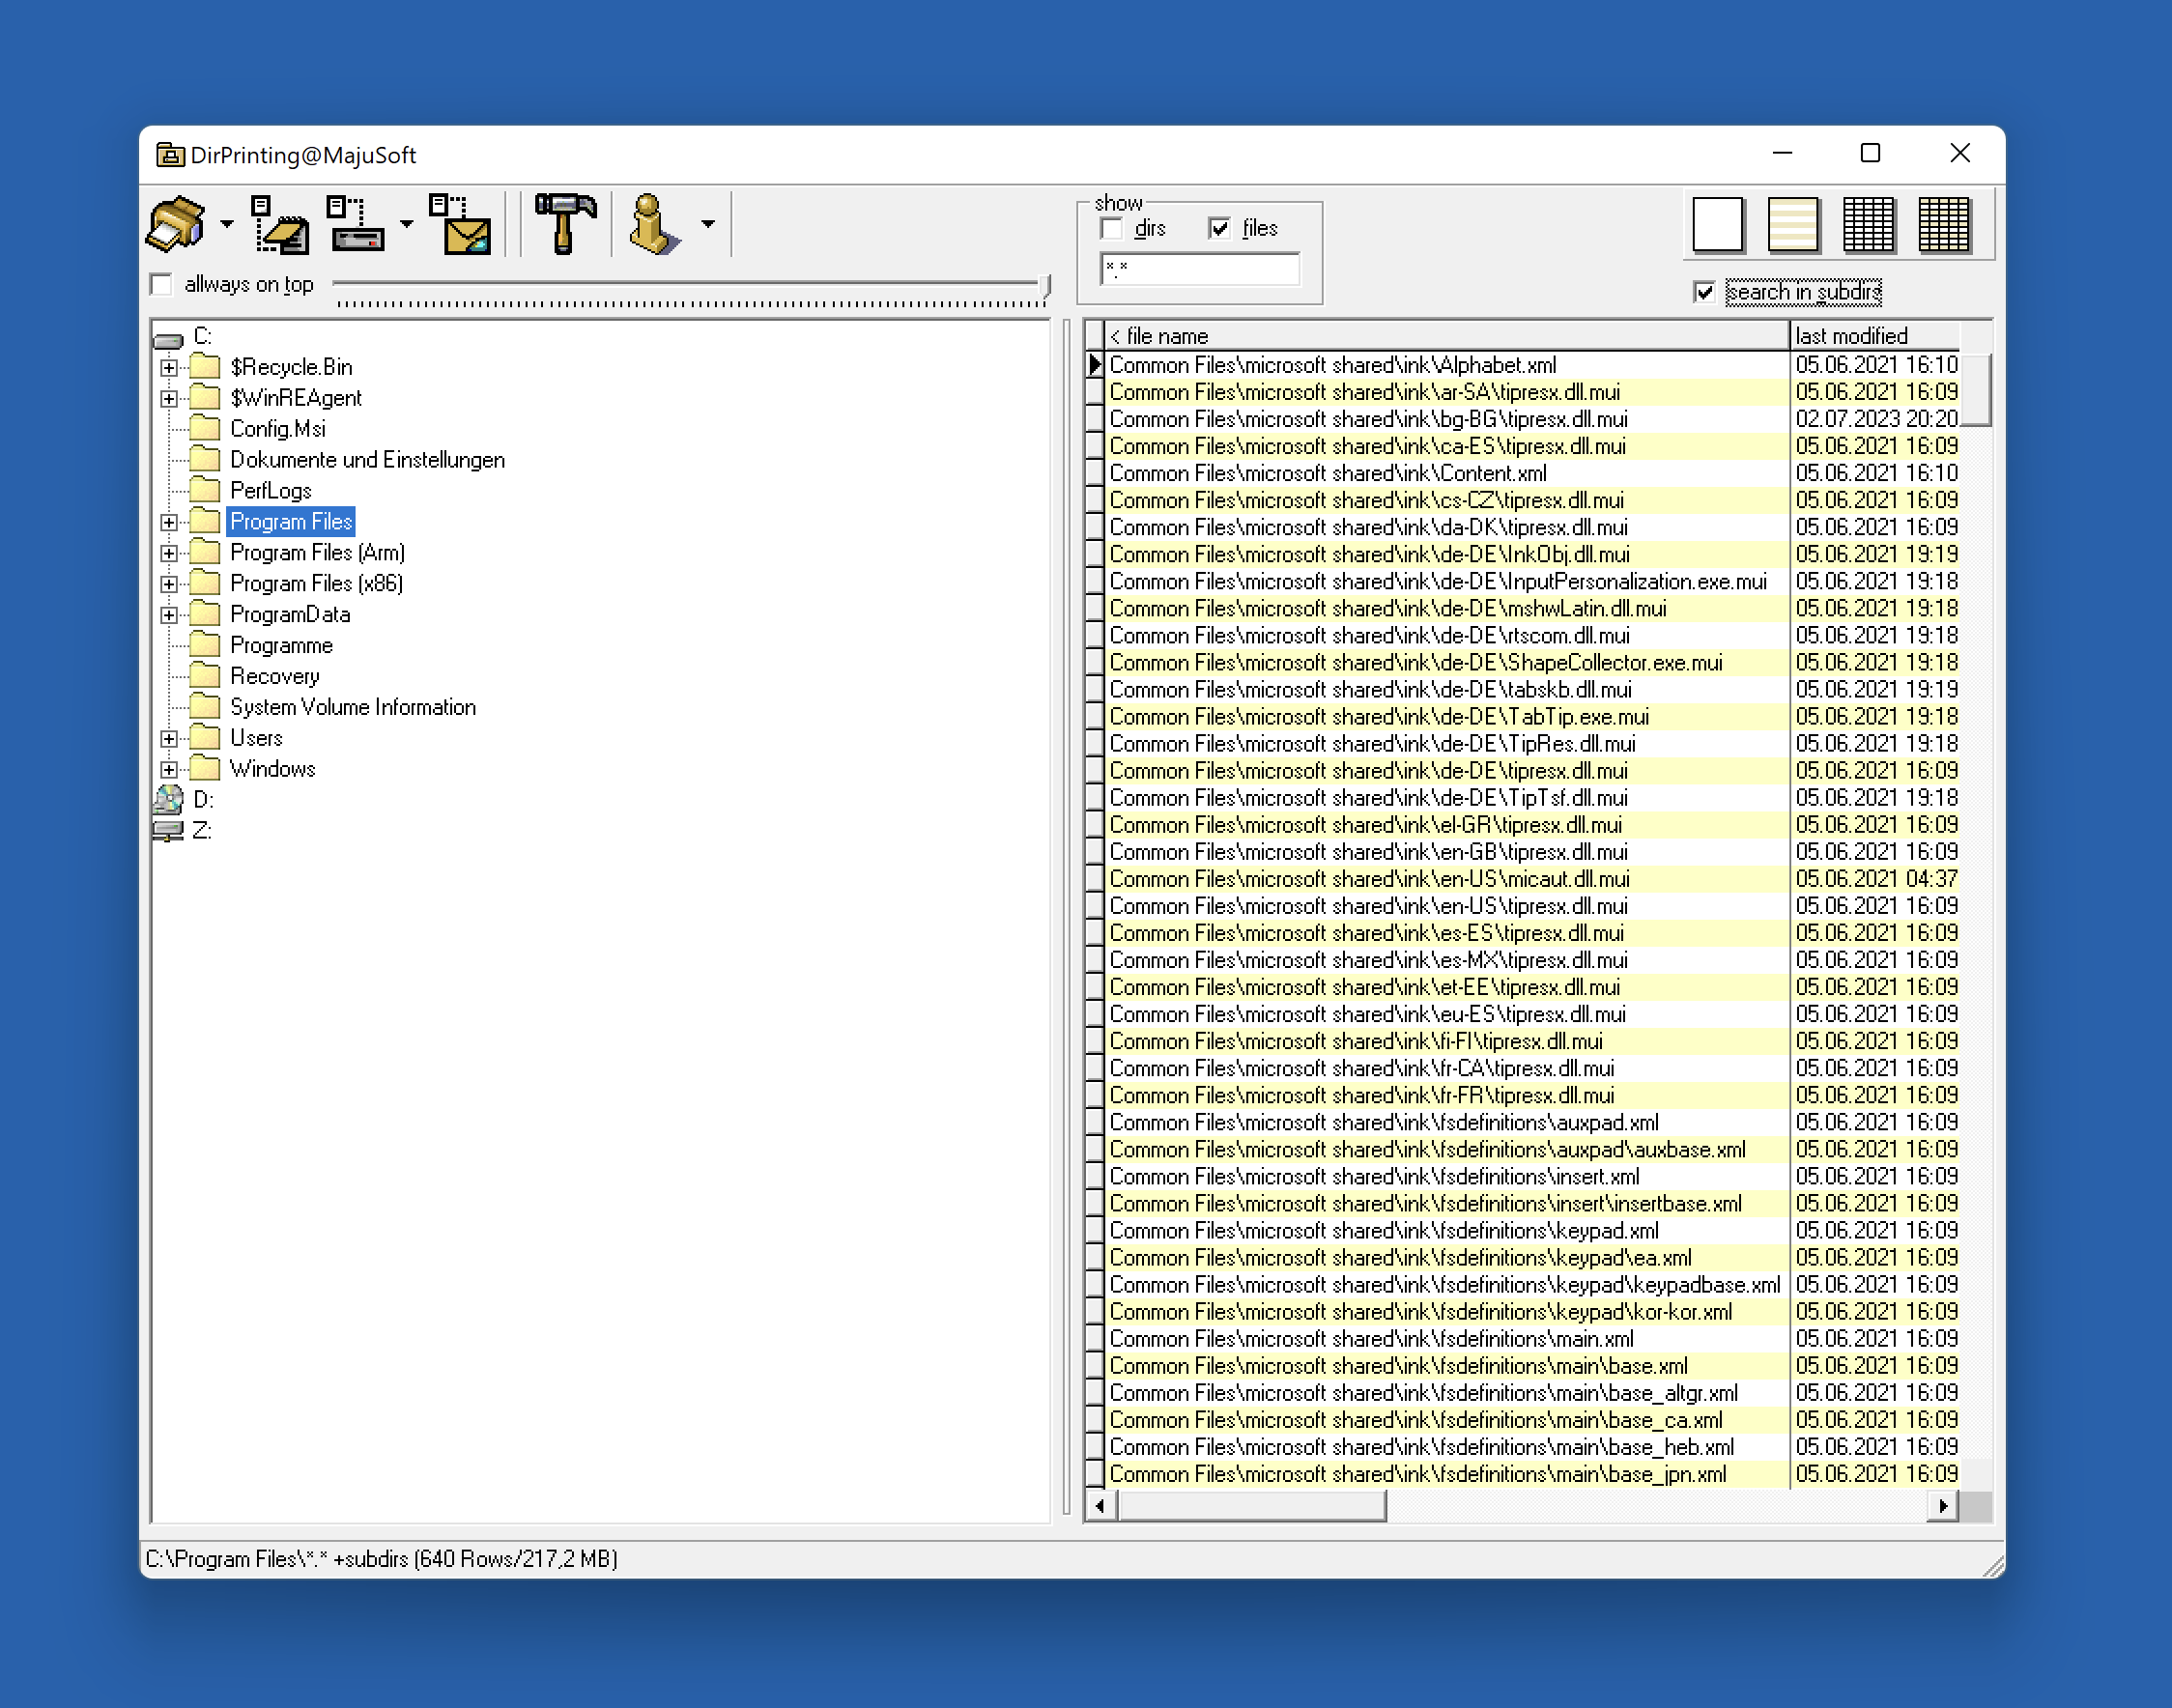Click the PerfLogs folder icon
Viewport: 2172px width, 1708px height.
click(x=205, y=489)
